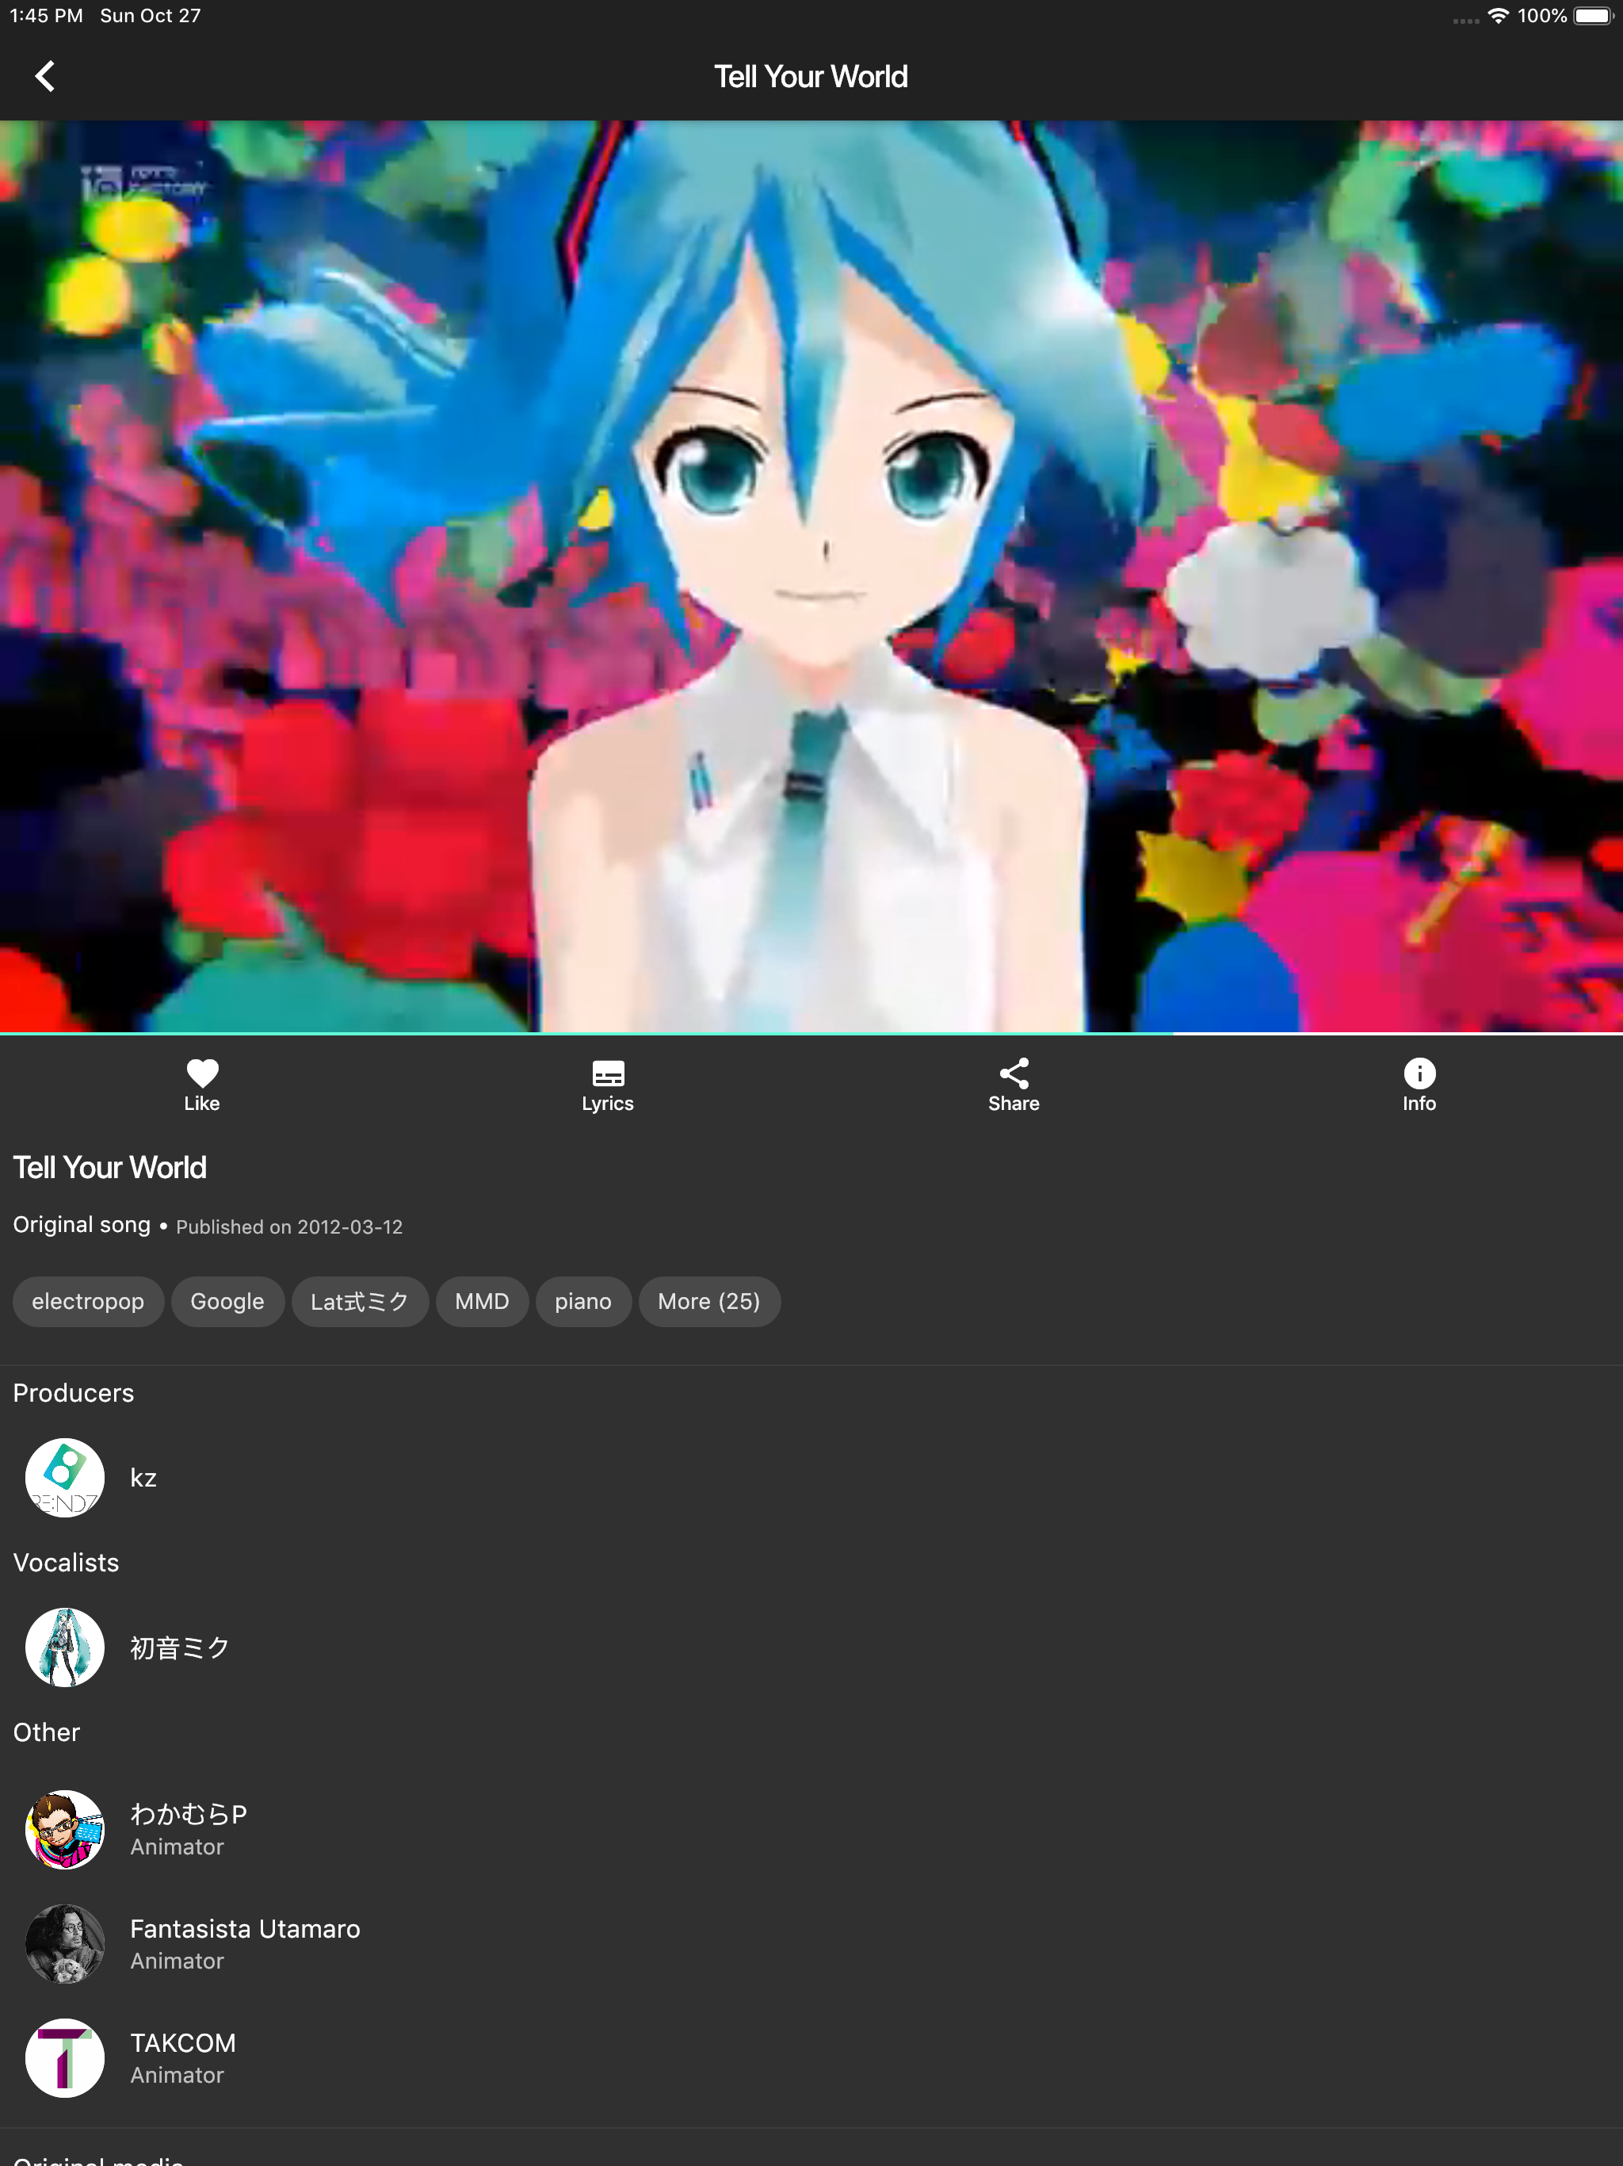Tap the 1:45 PM clock
Image resolution: width=1623 pixels, height=2166 pixels.
point(46,16)
